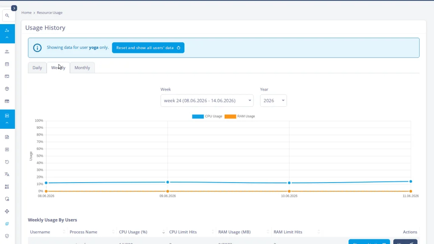Screen dimensions: 434x244
Task: Open the terminal sidebar icon
Action: (7, 76)
